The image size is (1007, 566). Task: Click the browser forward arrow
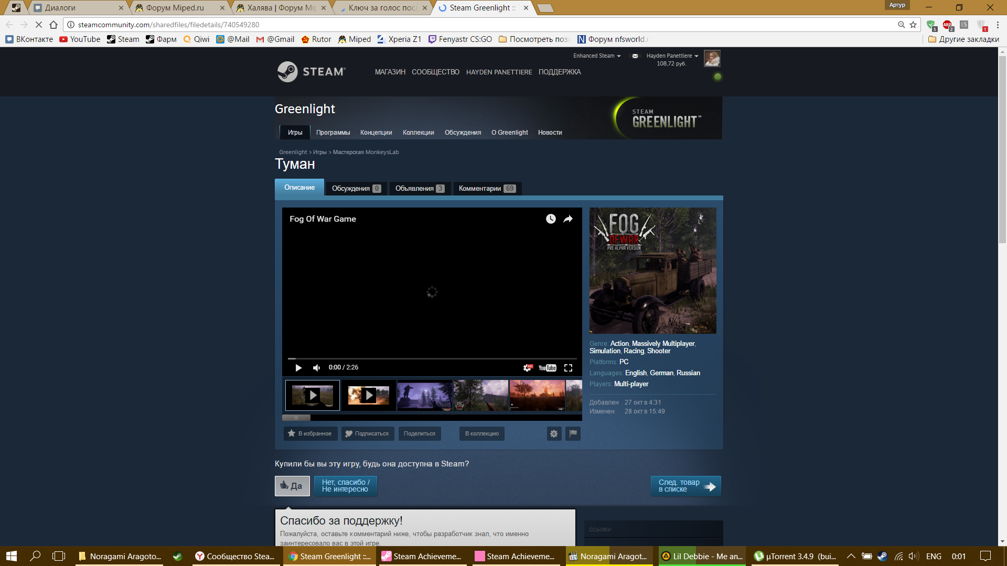point(24,25)
